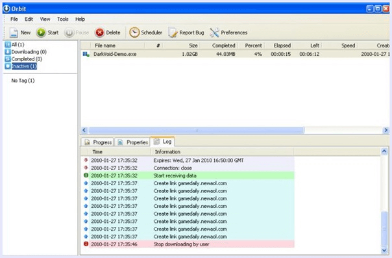Open the Help menu
Image resolution: width=392 pixels, height=258 pixels.
[80, 19]
